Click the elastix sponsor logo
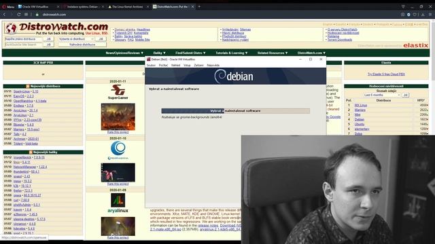The image size is (435, 244). tap(415, 45)
